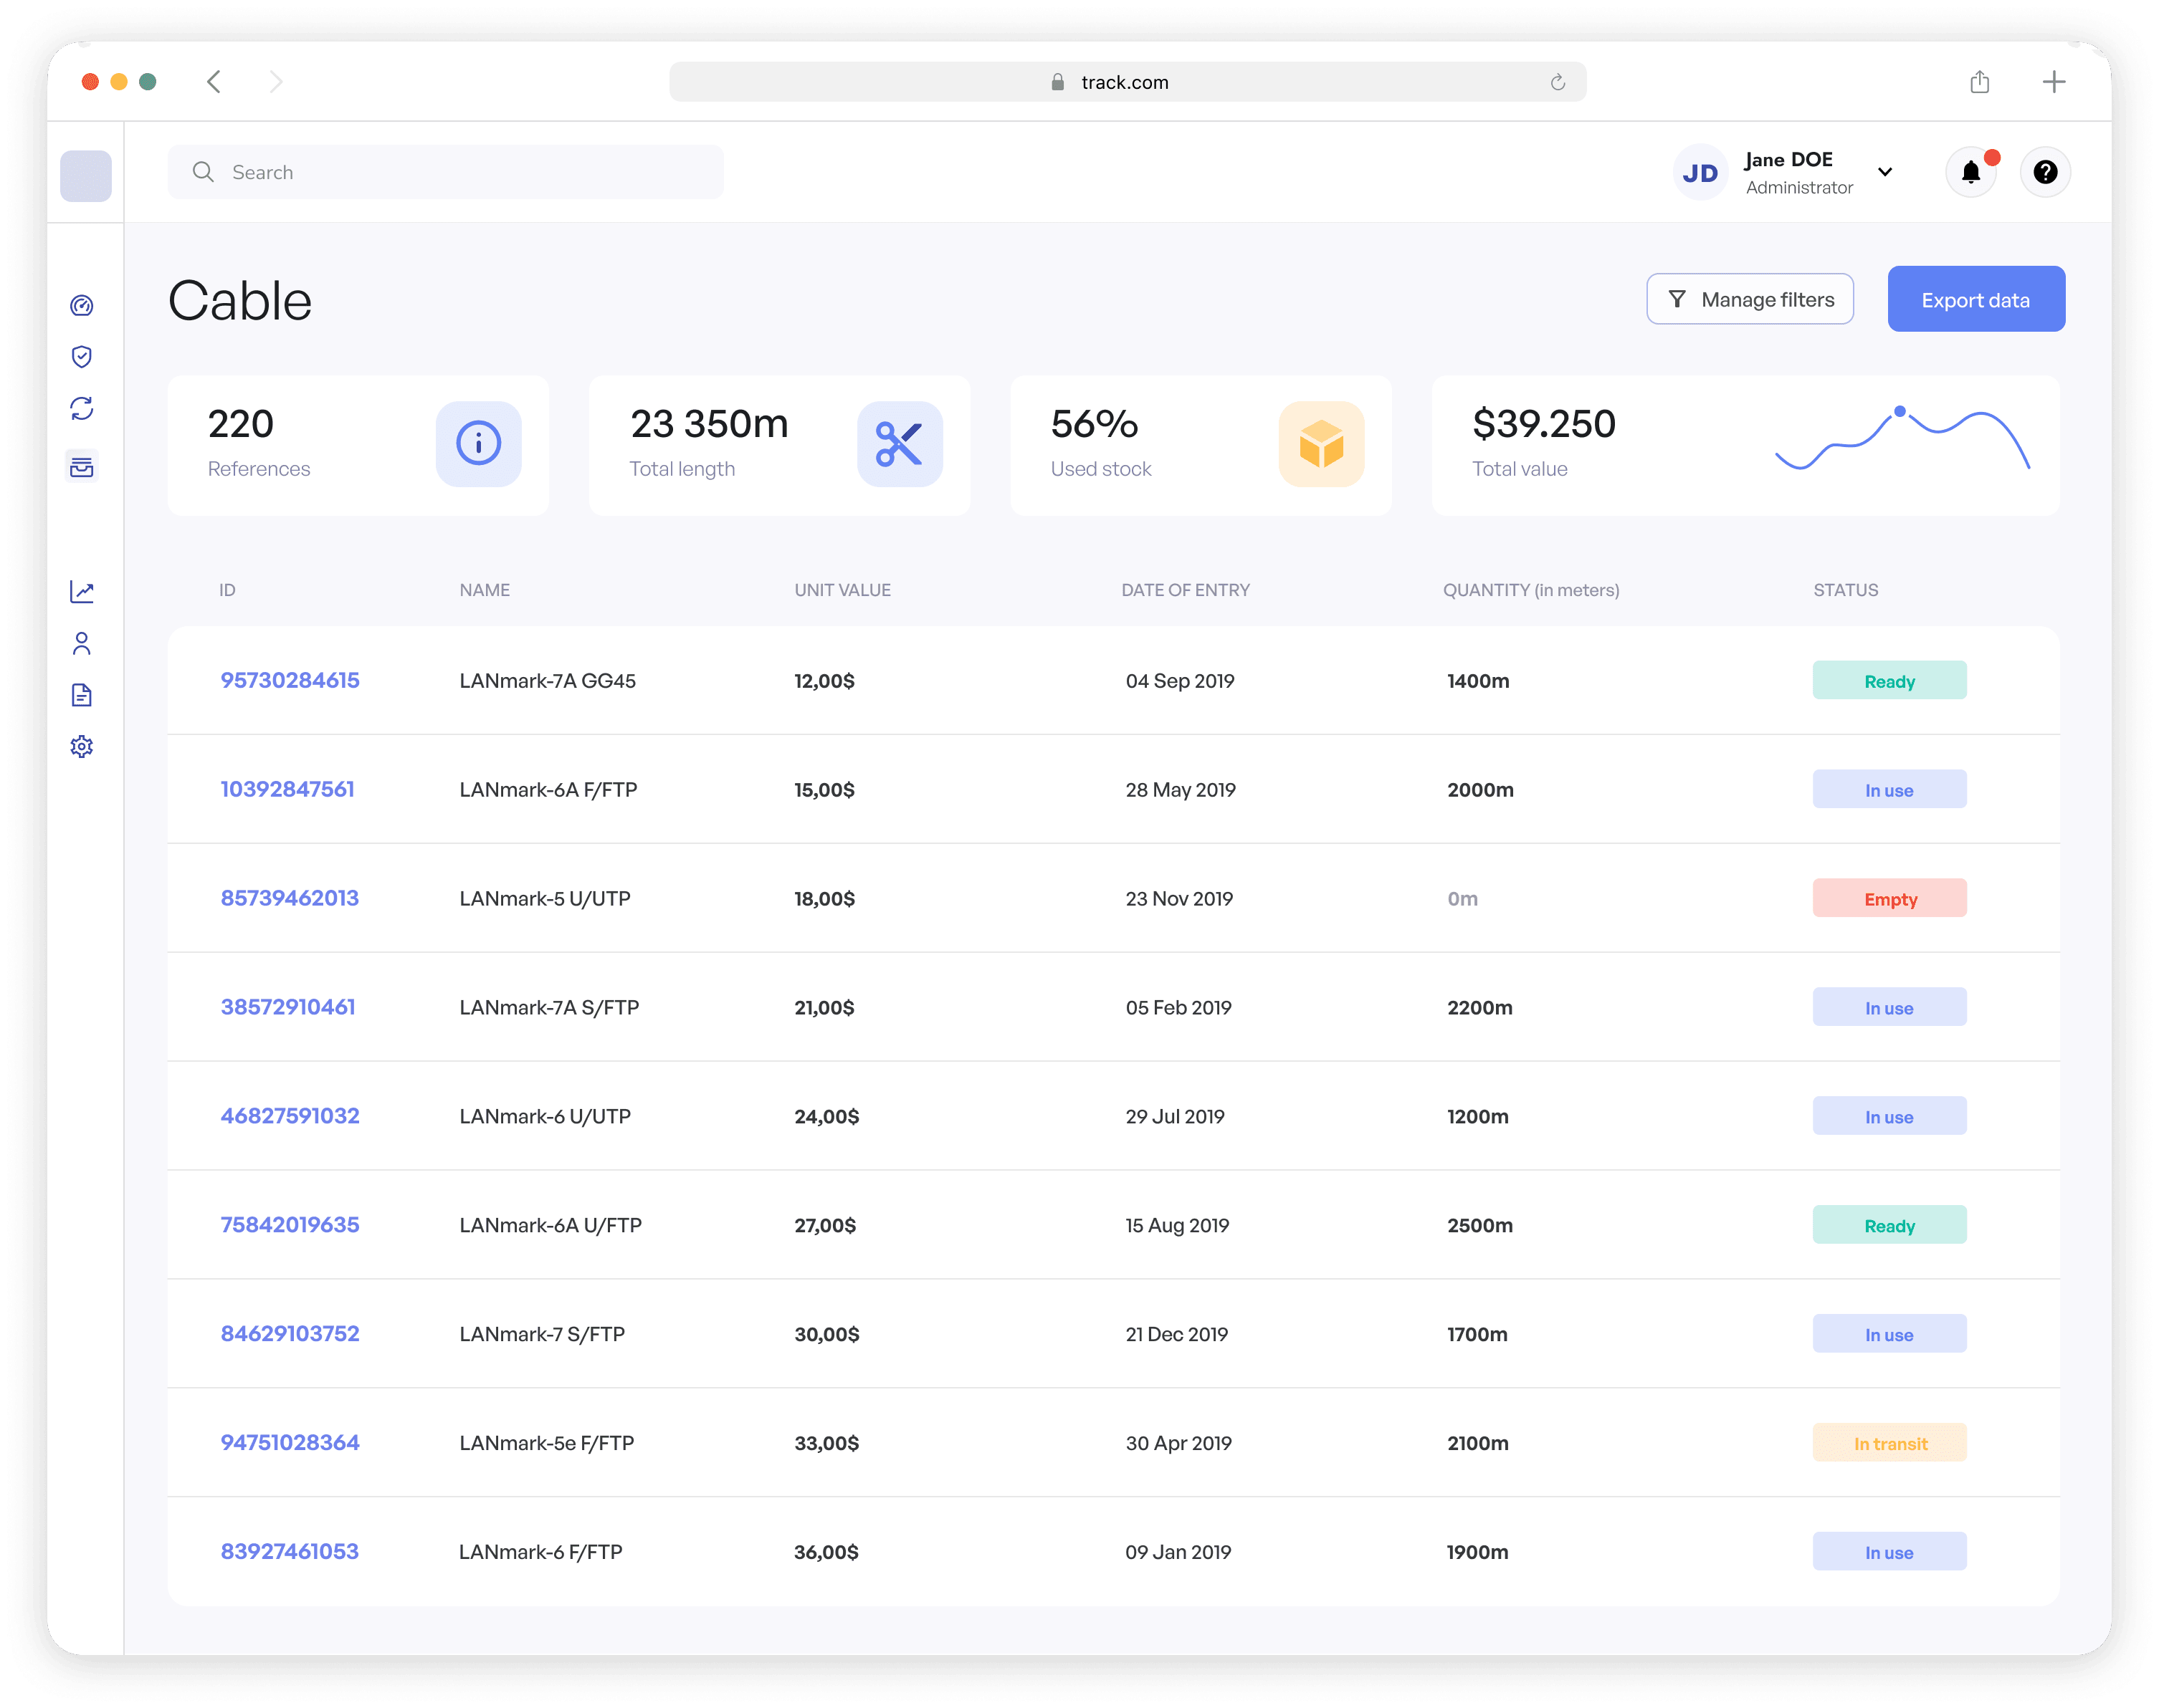Click the Export data button
Screen dimensions: 2159x1708
point(1975,299)
